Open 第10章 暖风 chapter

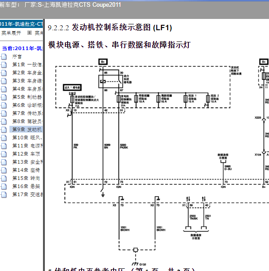pyautogui.click(x=27, y=138)
